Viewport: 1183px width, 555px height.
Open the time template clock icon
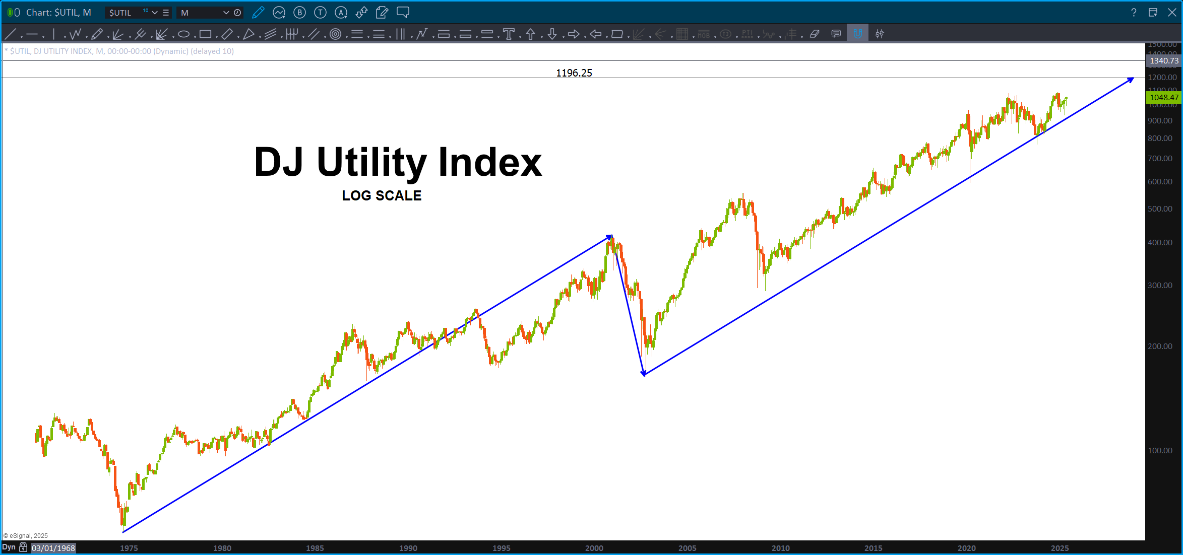237,13
